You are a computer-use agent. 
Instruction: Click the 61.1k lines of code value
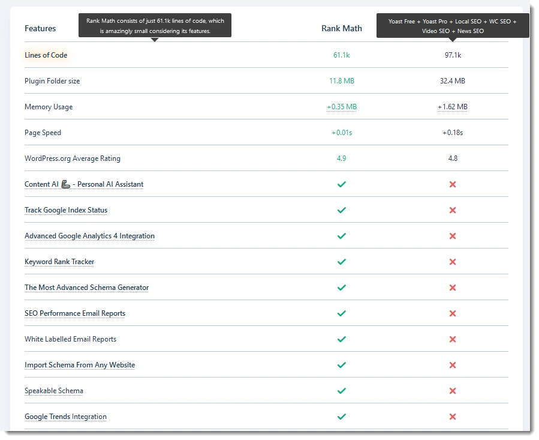341,55
